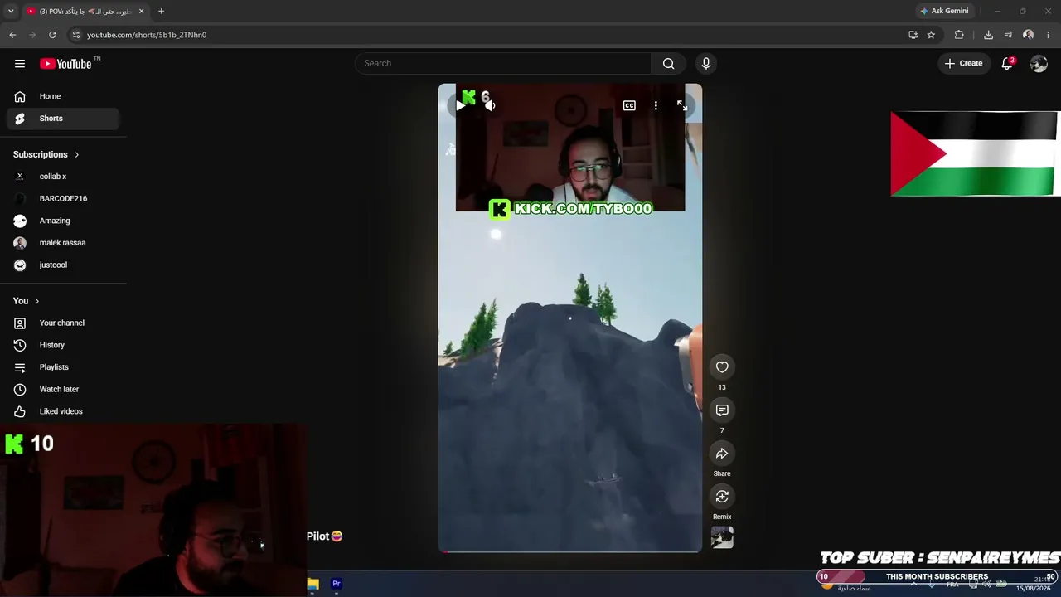Open the account avatar menu
Viewport: 1061px width, 597px height.
click(1039, 64)
